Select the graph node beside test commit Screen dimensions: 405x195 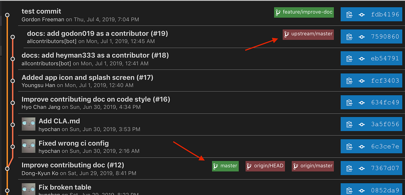pyautogui.click(x=7, y=15)
